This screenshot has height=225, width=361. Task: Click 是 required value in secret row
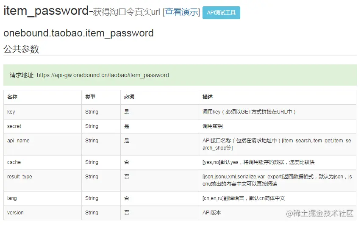tap(127, 126)
